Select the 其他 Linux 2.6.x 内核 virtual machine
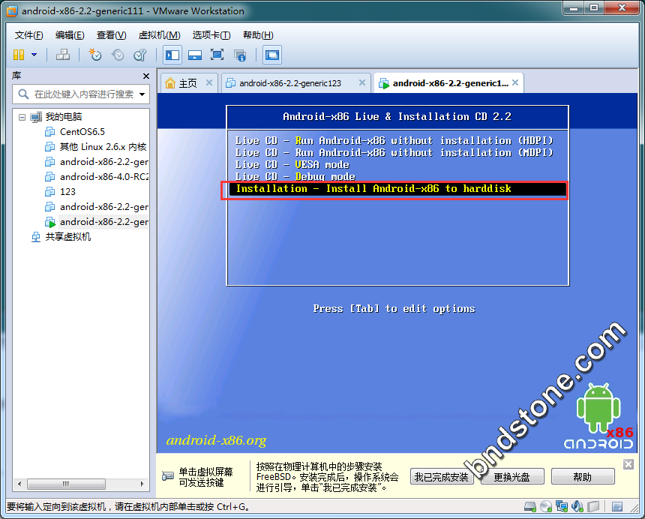This screenshot has width=645, height=519. [103, 147]
